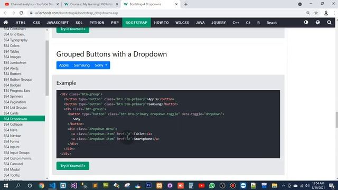The width and height of the screenshot is (338, 190).
Task: Switch to Courses My learning W3Schools tab
Action: click(91, 4)
